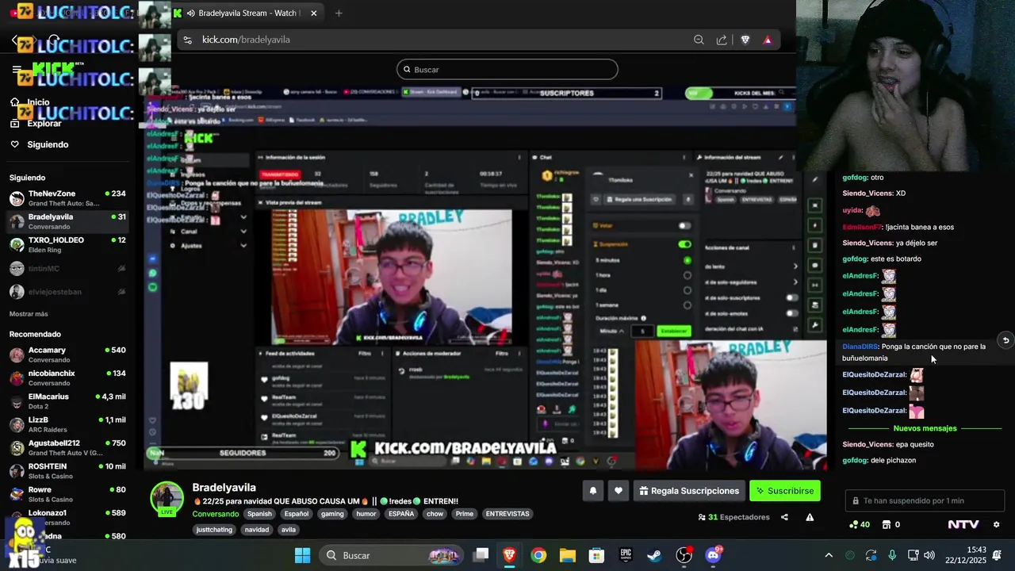Select the 1 semana radio option

pyautogui.click(x=688, y=305)
